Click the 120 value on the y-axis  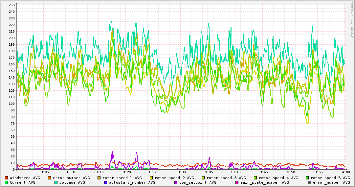(x=11, y=91)
